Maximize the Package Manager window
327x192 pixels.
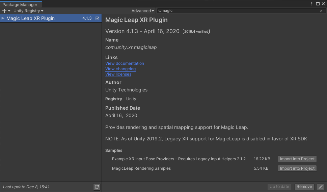tap(318, 4)
